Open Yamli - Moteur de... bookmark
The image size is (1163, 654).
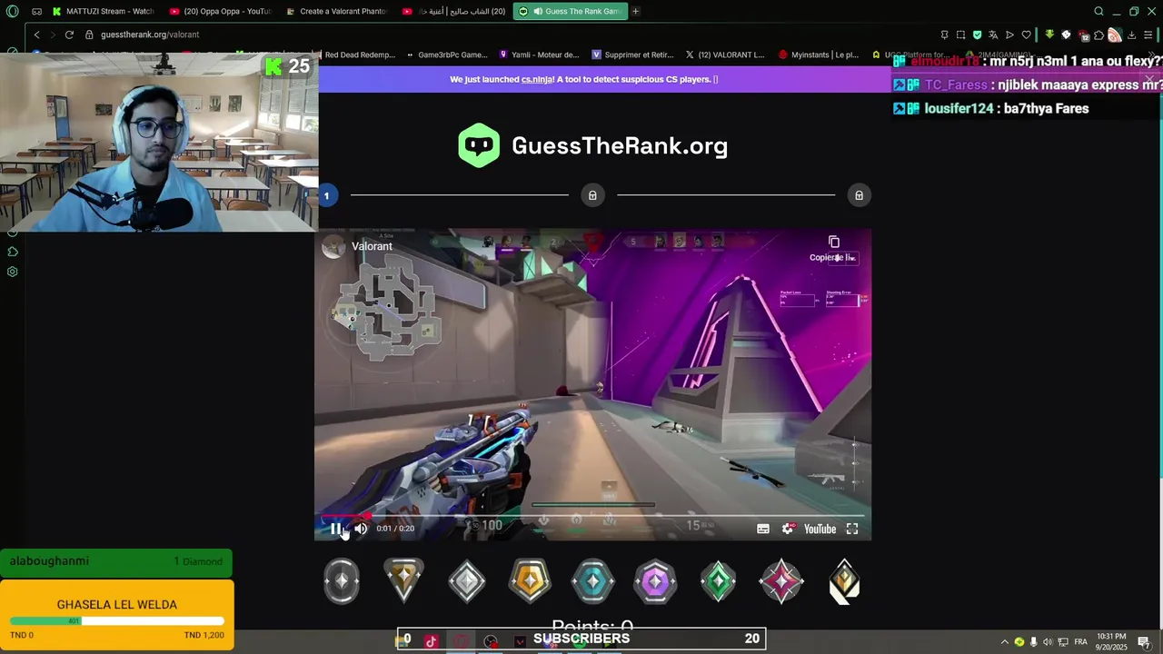[x=539, y=54]
